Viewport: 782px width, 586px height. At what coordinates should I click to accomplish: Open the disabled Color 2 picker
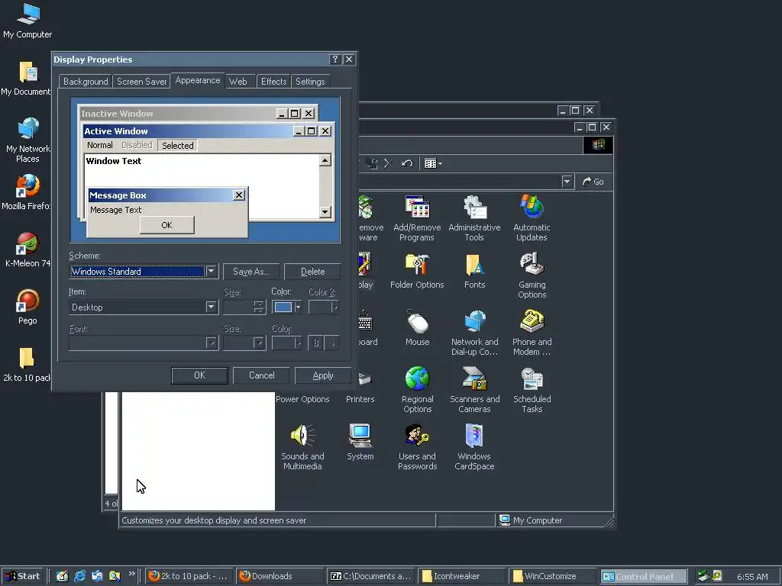[x=324, y=307]
